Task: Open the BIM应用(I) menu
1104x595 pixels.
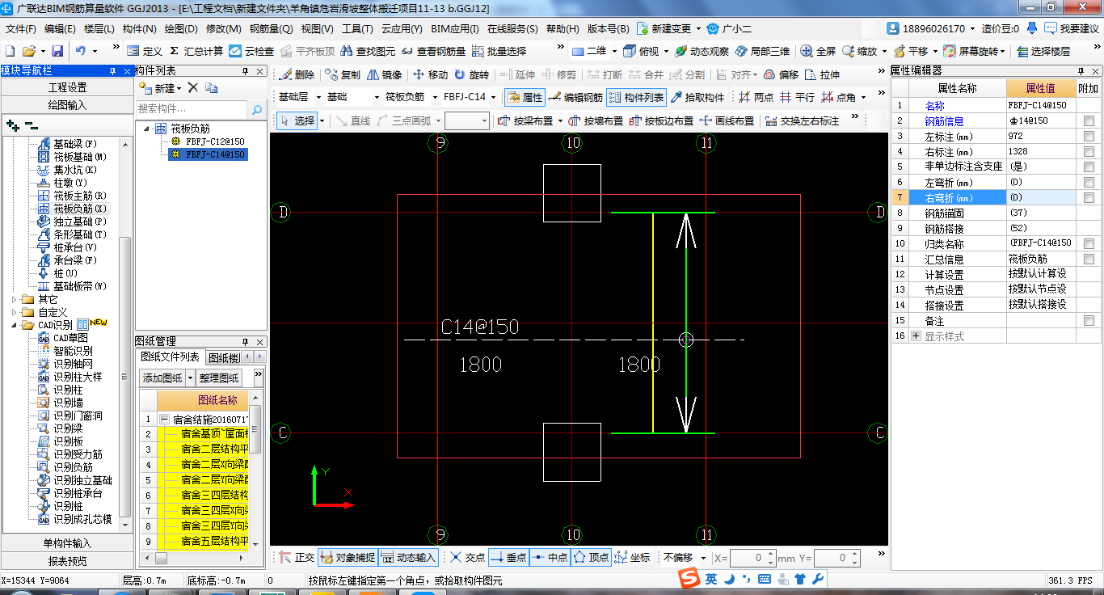Action: 455,28
